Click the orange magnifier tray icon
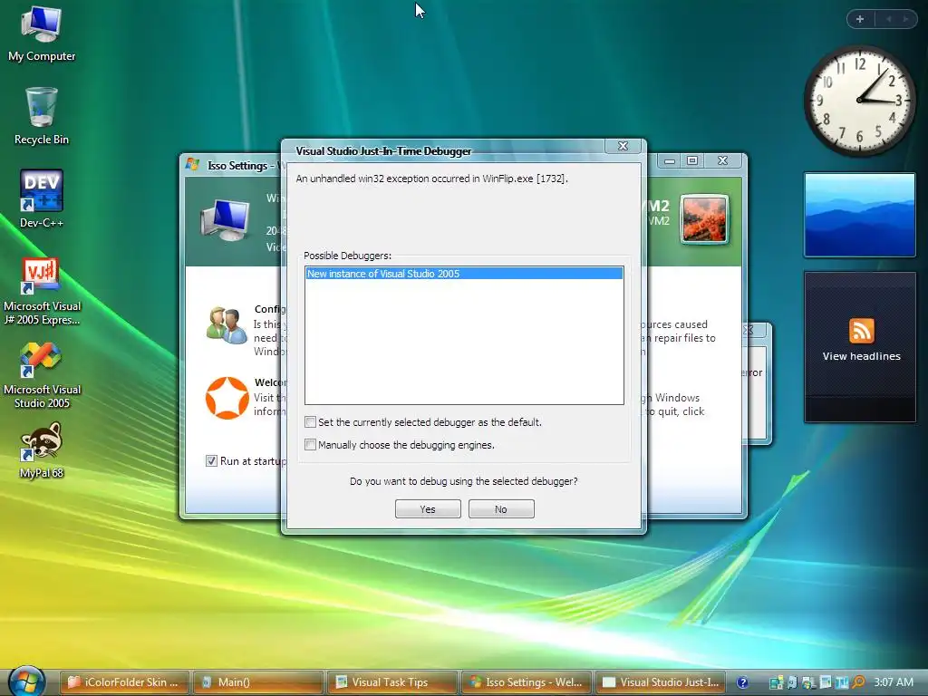 (x=859, y=681)
